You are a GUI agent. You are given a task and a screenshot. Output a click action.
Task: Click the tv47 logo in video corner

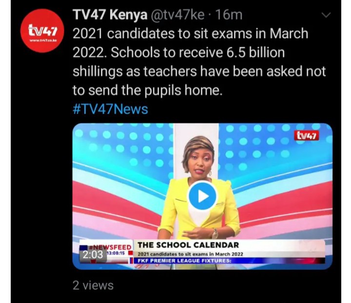click(x=307, y=135)
